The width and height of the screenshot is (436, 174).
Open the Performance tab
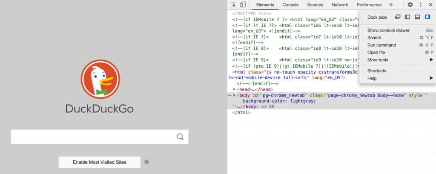pos(369,5)
